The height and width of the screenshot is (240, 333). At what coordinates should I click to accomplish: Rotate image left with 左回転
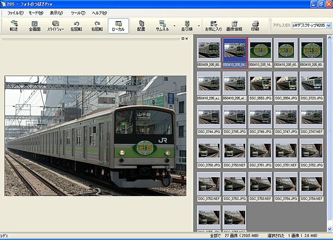pyautogui.click(x=76, y=26)
